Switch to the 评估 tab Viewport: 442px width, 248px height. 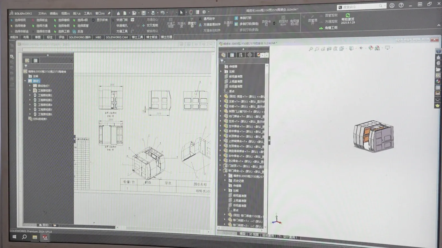(x=61, y=37)
